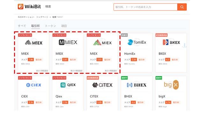Click the 2.01 score badge
The width and height of the screenshot is (204, 114).
(99, 60)
